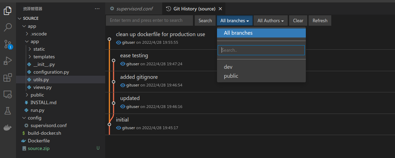Expand the static folder
The height and width of the screenshot is (158, 395).
(x=39, y=49)
